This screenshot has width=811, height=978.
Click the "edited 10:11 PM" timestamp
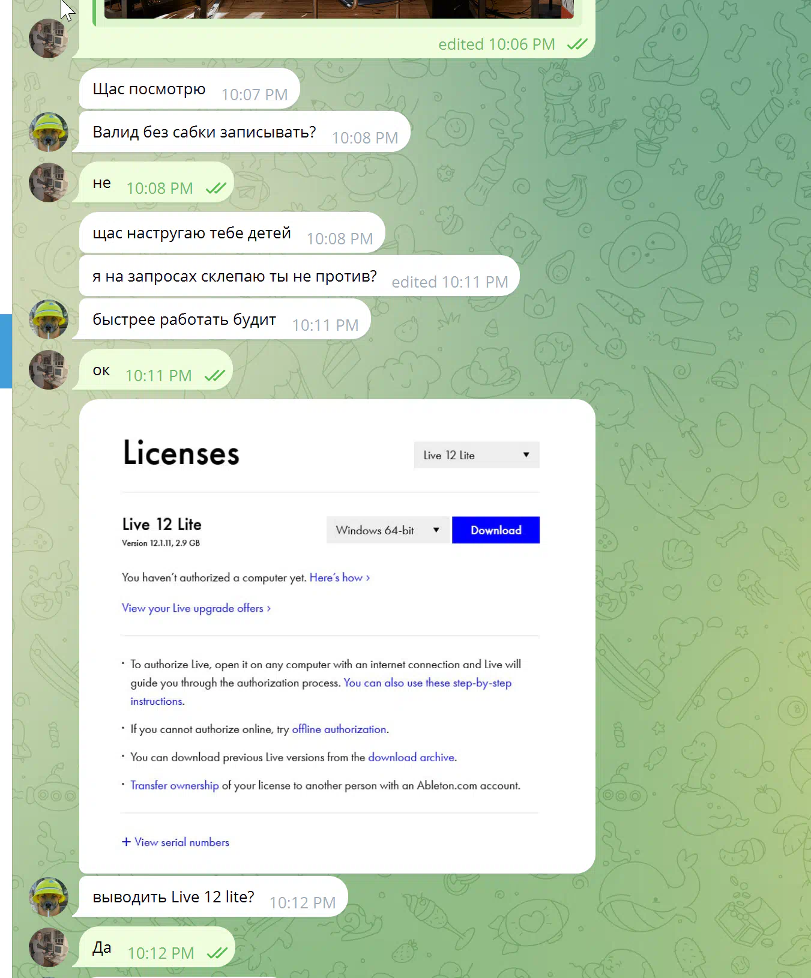(x=450, y=282)
